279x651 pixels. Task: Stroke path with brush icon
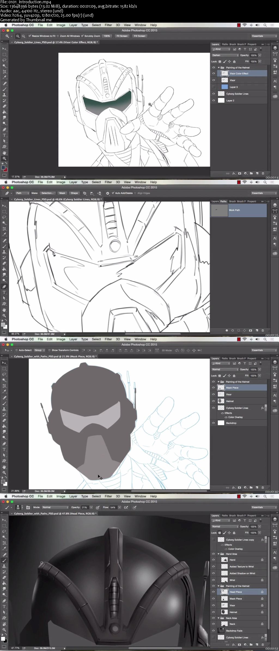click(233, 330)
